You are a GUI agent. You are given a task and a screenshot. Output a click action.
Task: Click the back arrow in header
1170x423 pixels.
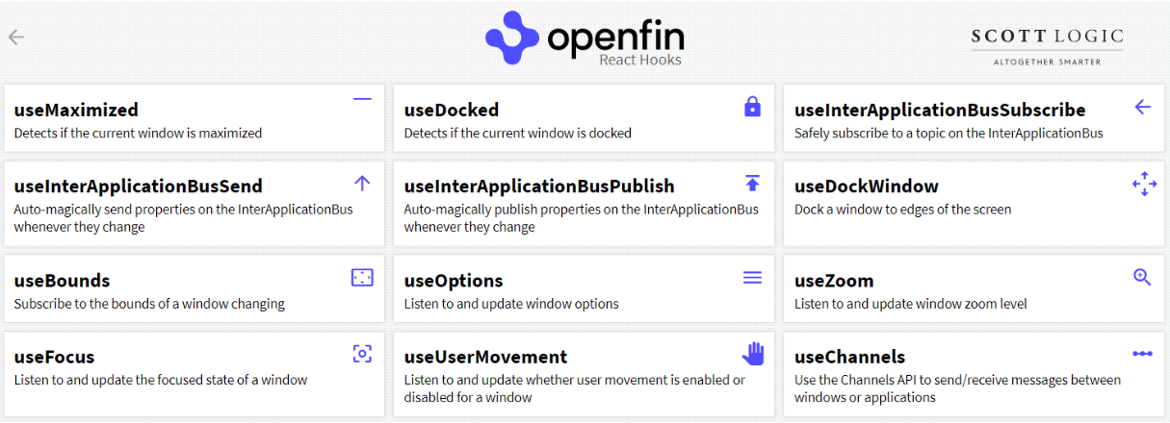coord(16,37)
